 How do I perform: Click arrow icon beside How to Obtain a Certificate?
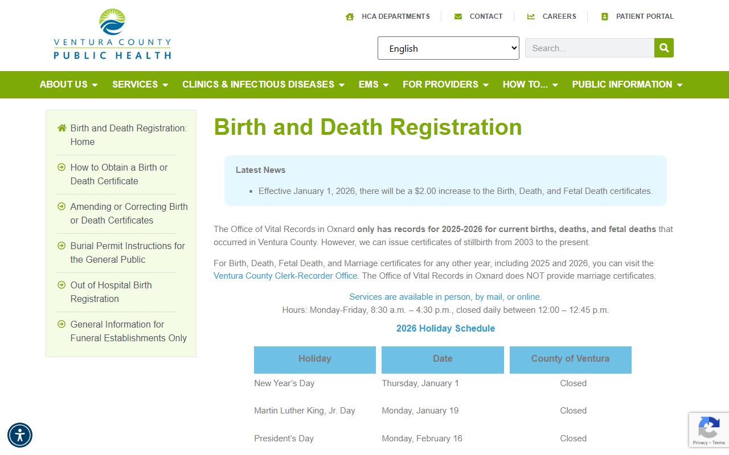click(62, 167)
